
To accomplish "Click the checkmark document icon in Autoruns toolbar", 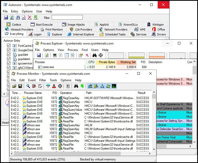I will pos(24,17).
